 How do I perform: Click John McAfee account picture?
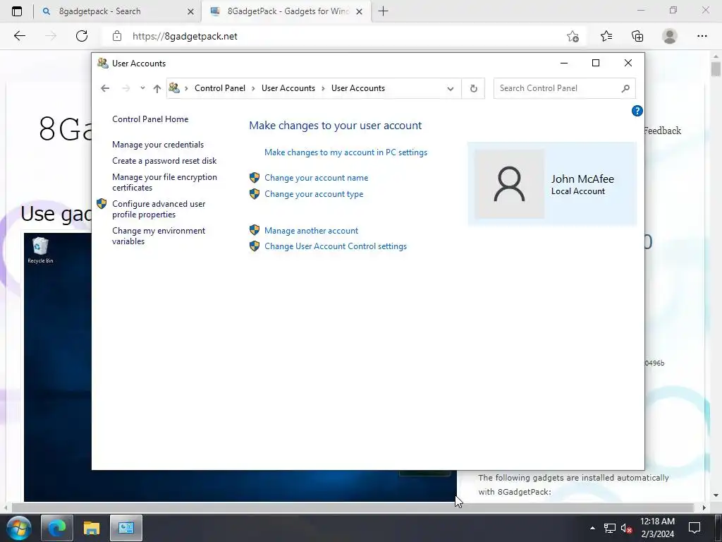509,184
